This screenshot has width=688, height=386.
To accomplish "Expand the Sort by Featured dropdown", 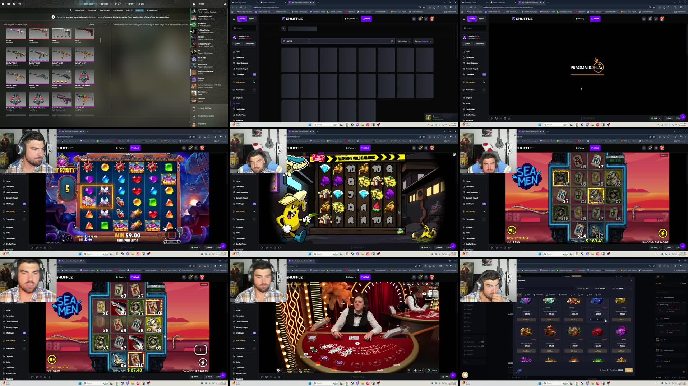I will click(423, 41).
